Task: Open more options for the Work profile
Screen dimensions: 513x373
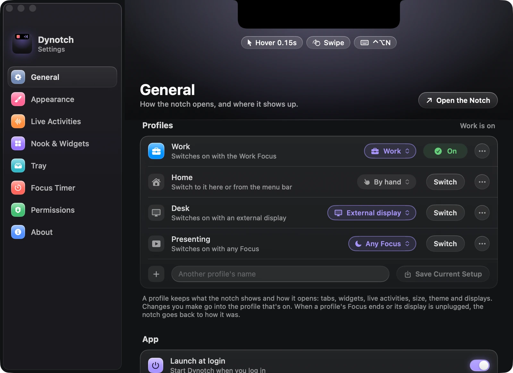Action: coord(482,151)
